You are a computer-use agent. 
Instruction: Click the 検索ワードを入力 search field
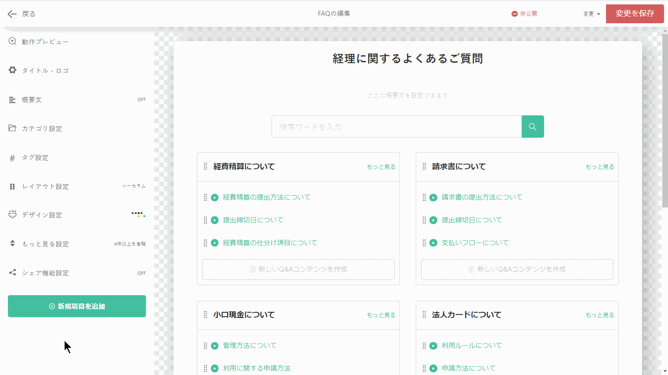tap(396, 127)
